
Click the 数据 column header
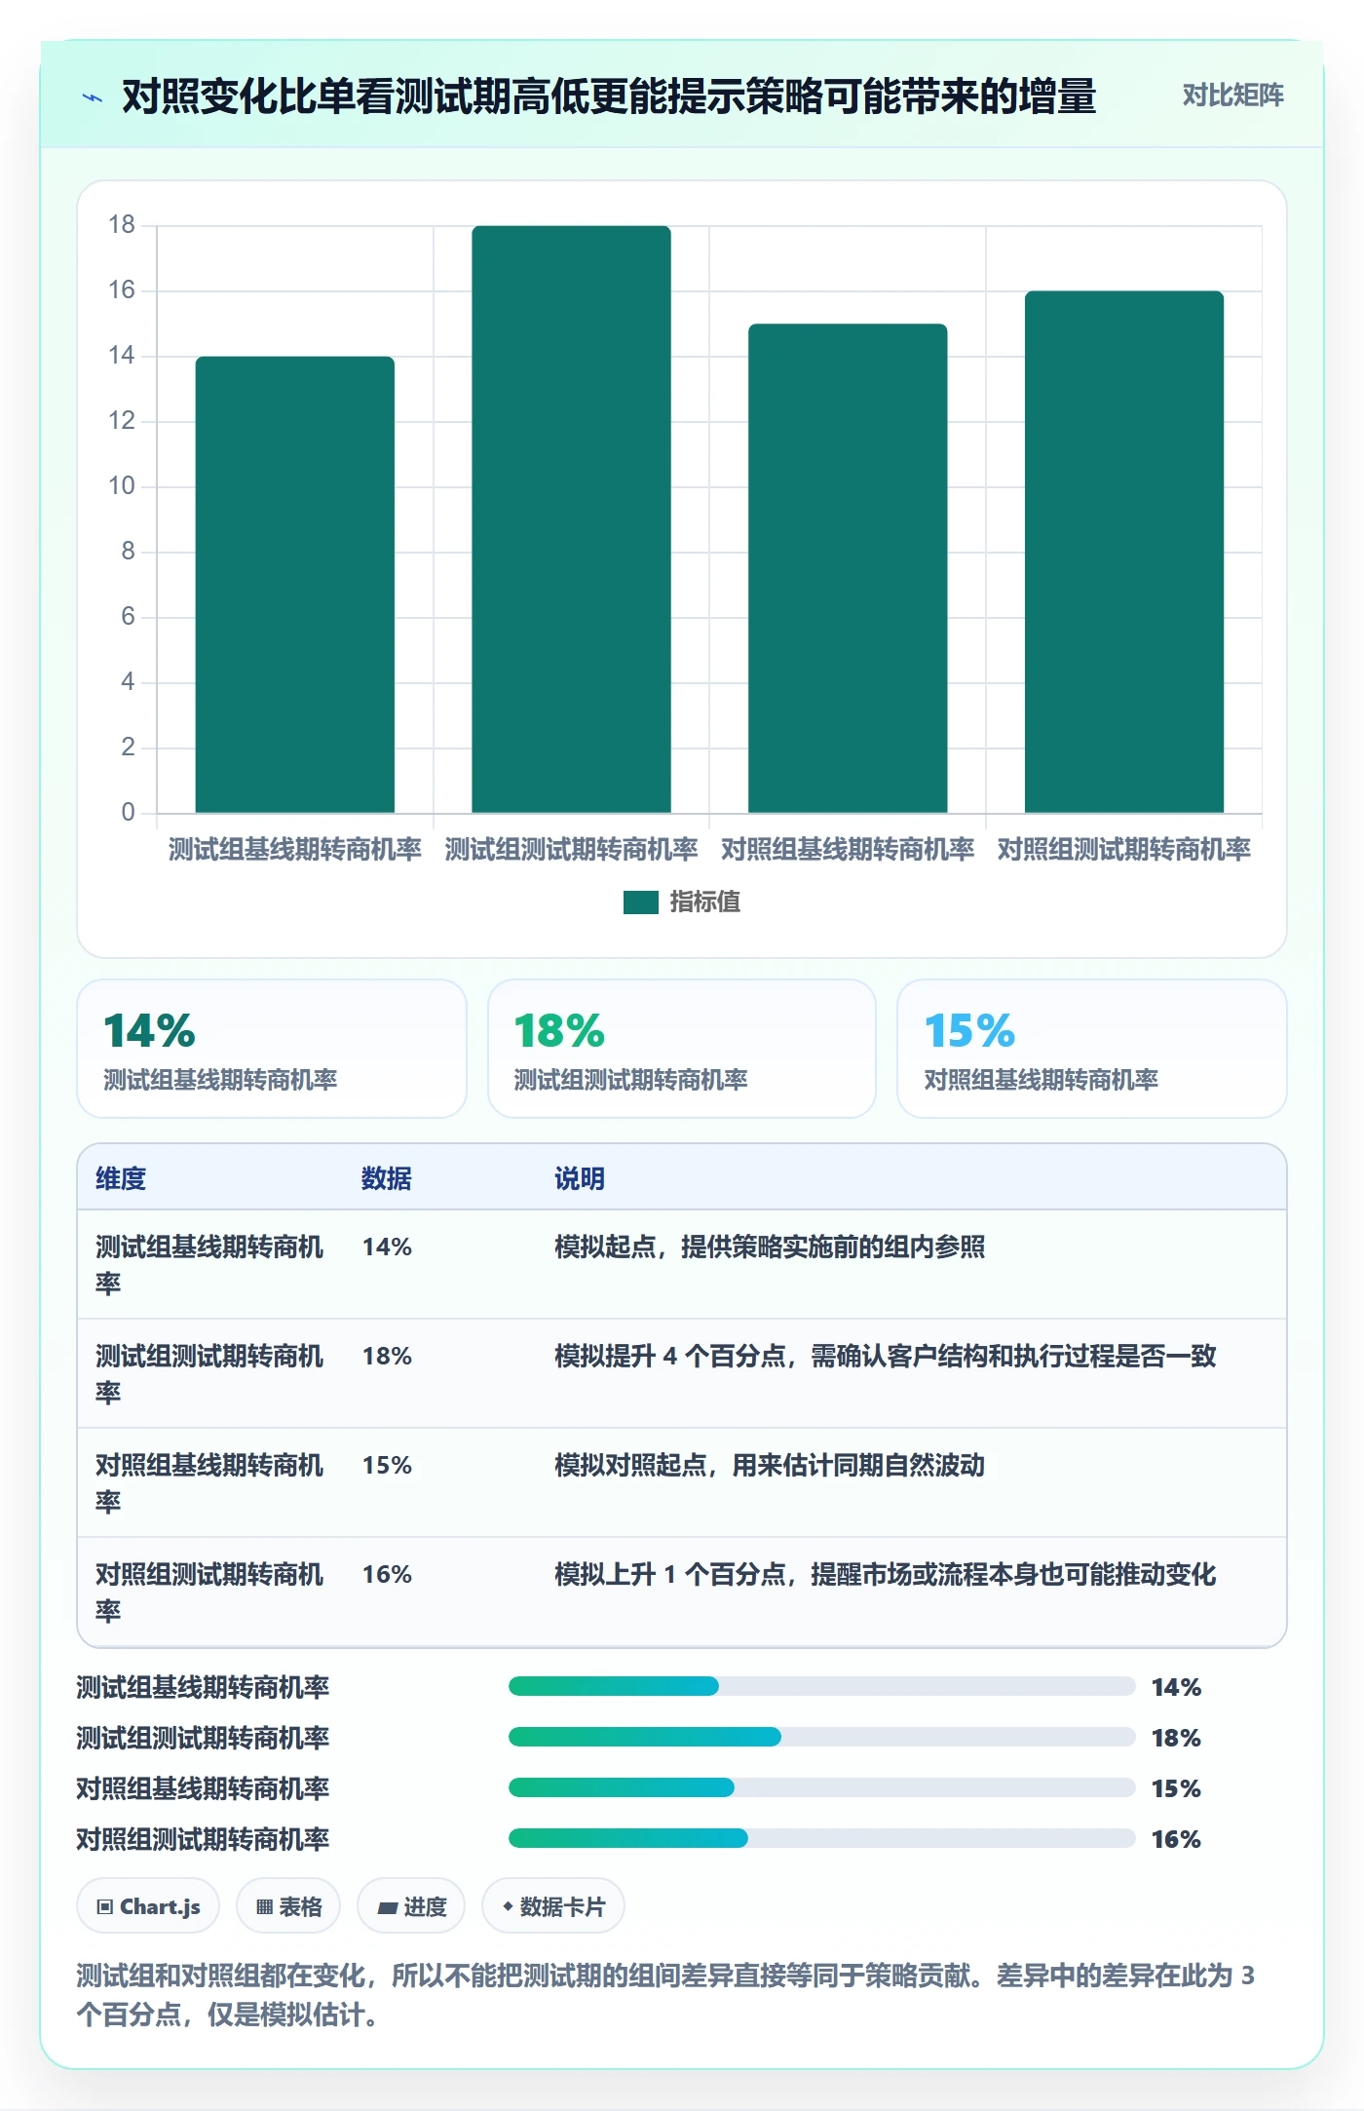pyautogui.click(x=387, y=1178)
